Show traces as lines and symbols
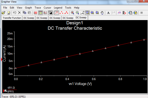 coord(66,13)
